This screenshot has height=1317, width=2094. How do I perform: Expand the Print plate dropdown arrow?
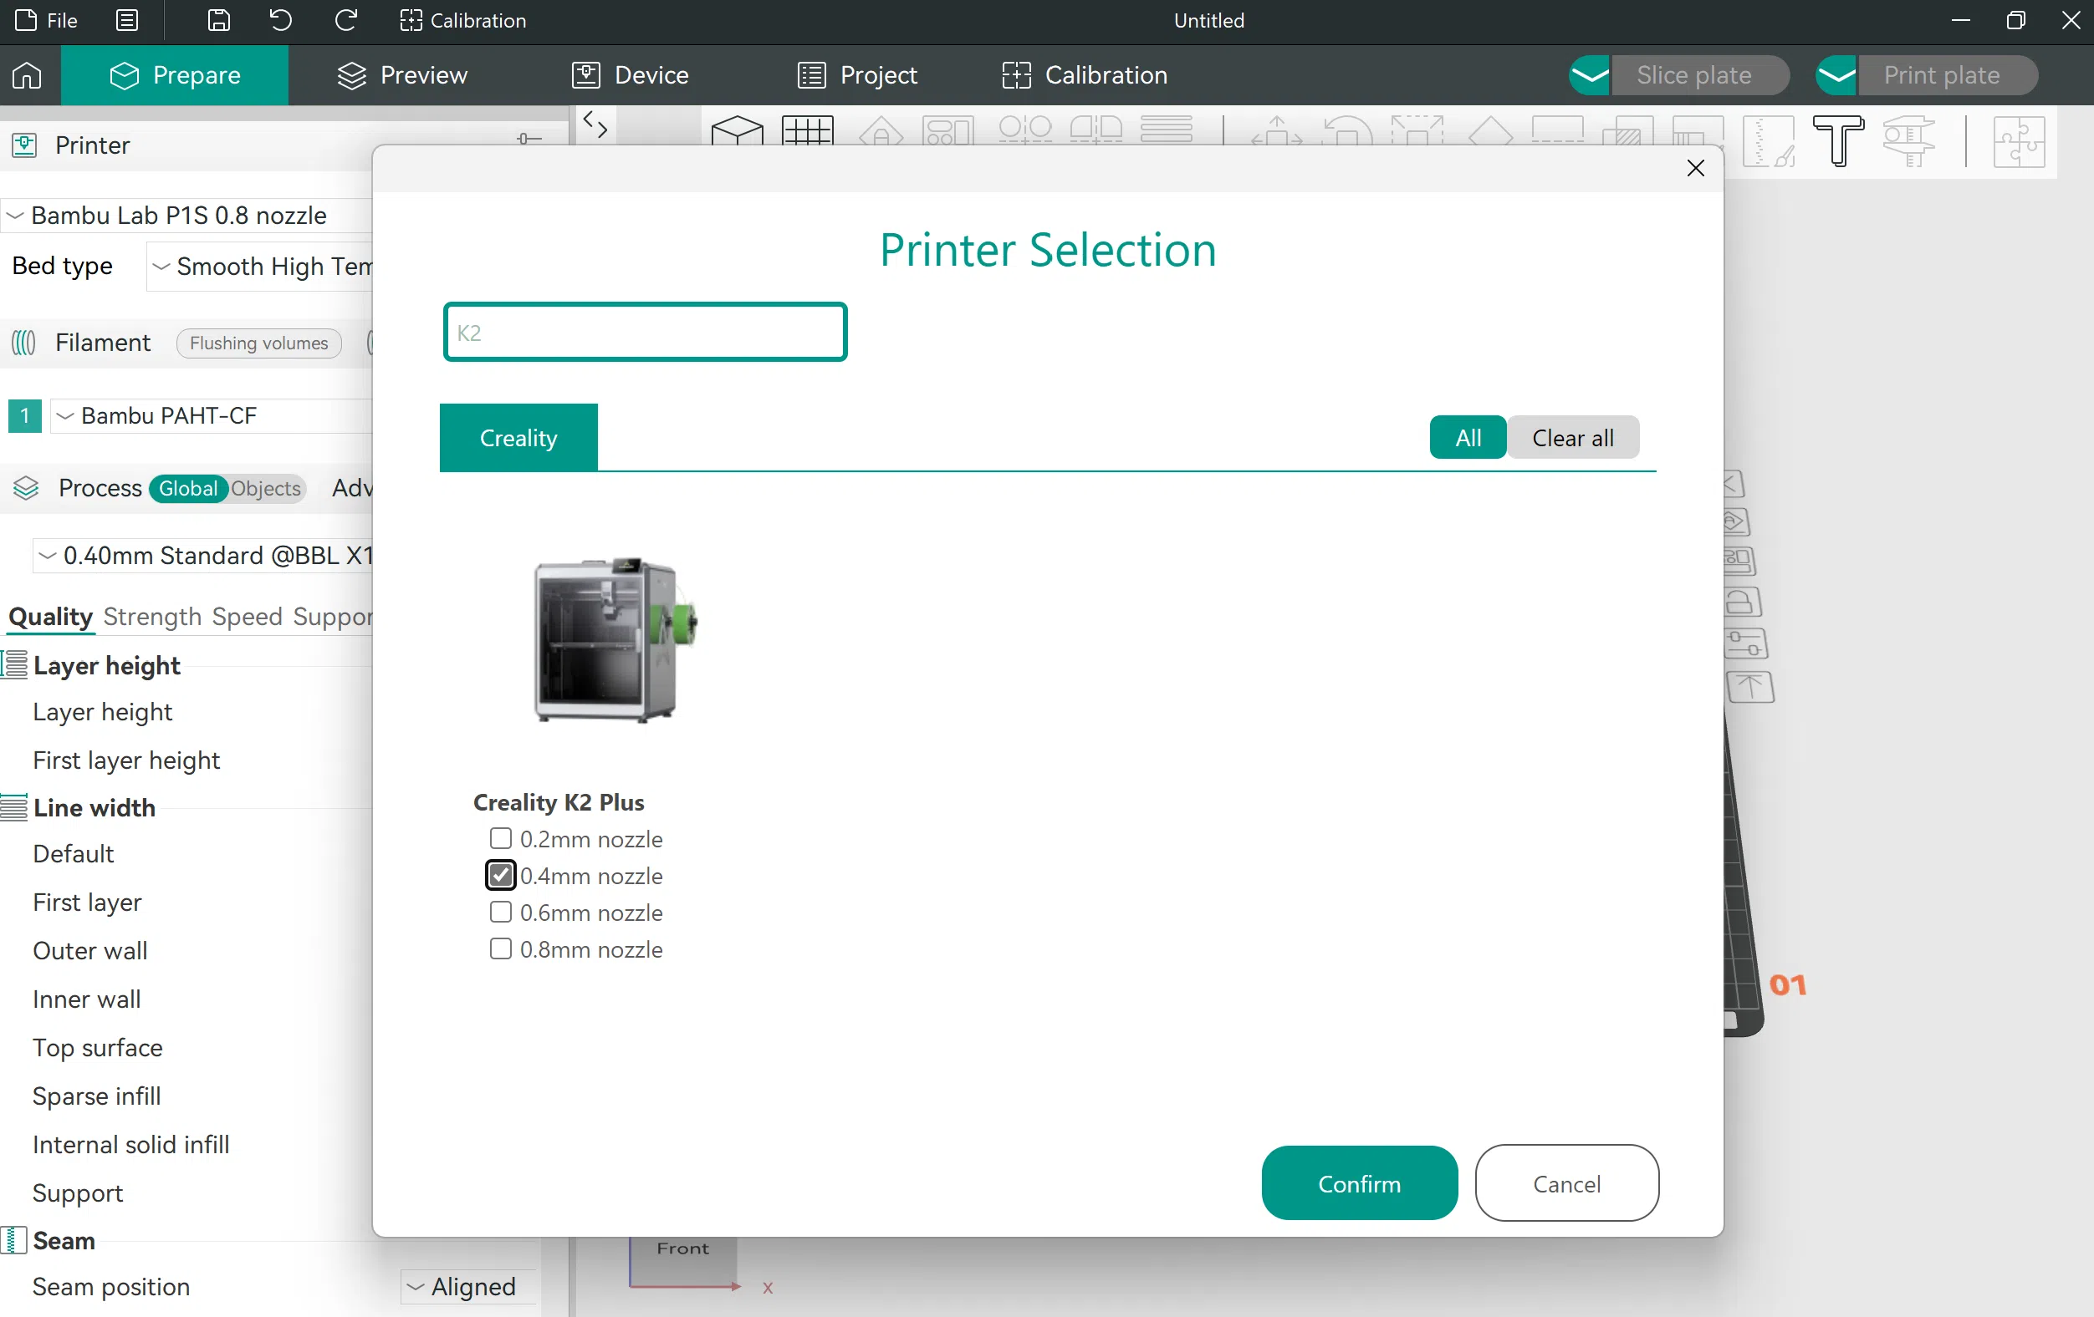1836,75
